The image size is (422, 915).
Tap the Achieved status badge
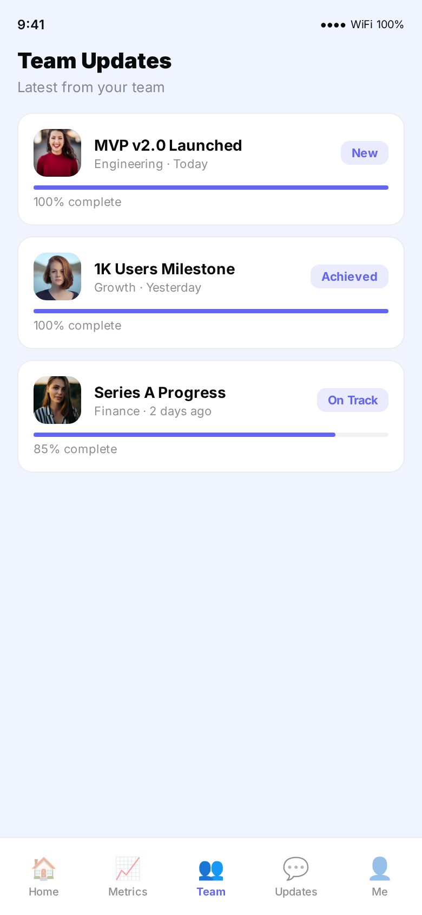coord(350,276)
